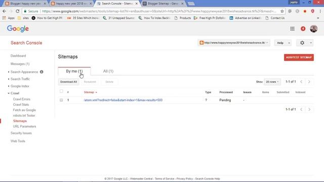Screen dimensions: 324x182
Task: Reload the page with the refresh icon
Action: coord(18,11)
